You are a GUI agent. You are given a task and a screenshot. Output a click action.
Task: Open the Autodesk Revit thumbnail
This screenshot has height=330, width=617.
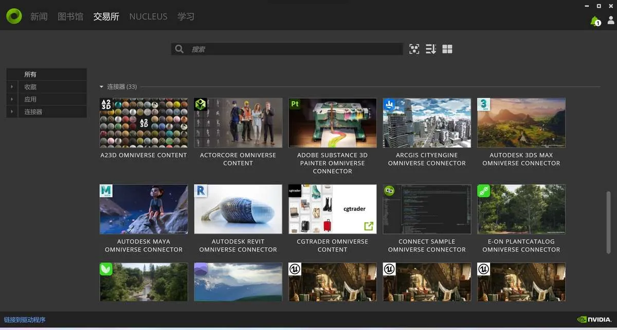(x=238, y=209)
